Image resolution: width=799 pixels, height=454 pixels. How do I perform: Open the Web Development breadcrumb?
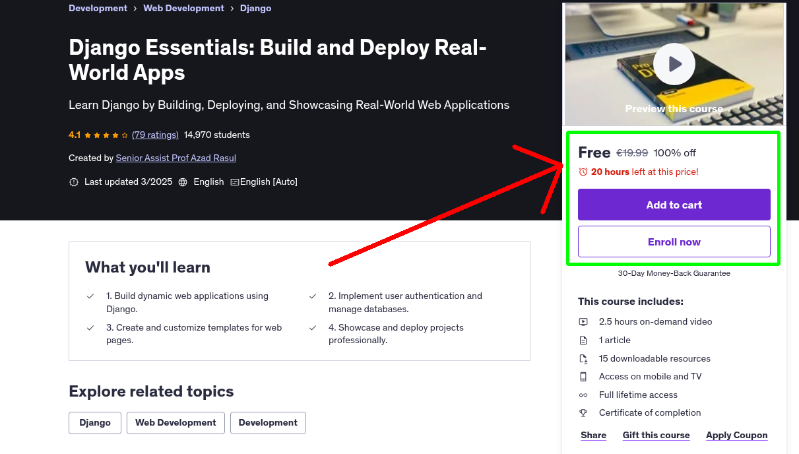[x=183, y=9]
